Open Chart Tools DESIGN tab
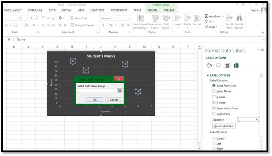 [x=152, y=11]
